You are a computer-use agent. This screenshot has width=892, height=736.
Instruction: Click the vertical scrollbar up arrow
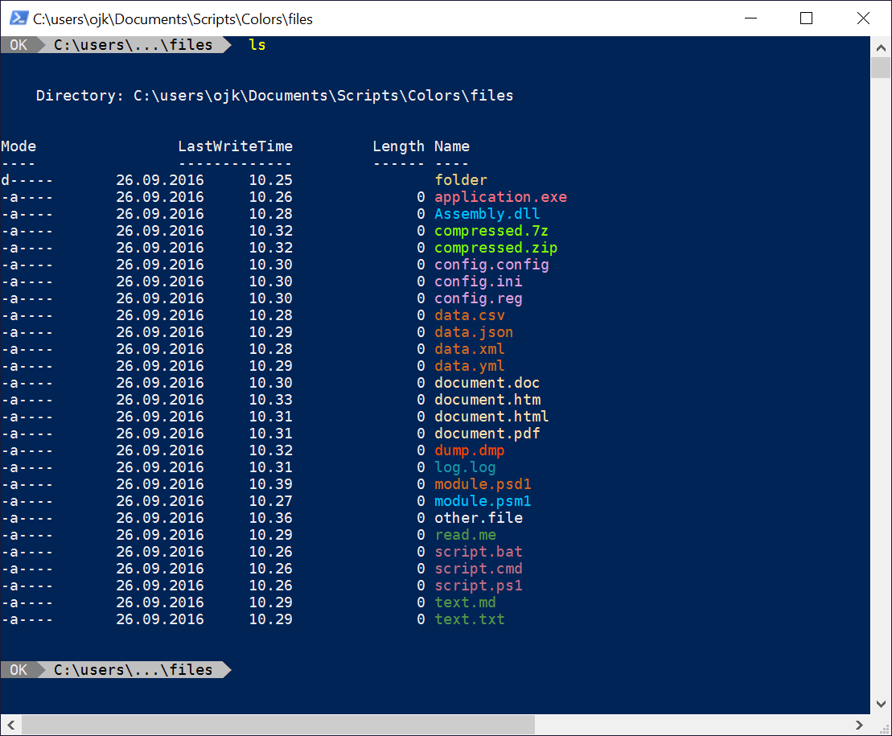pyautogui.click(x=881, y=47)
